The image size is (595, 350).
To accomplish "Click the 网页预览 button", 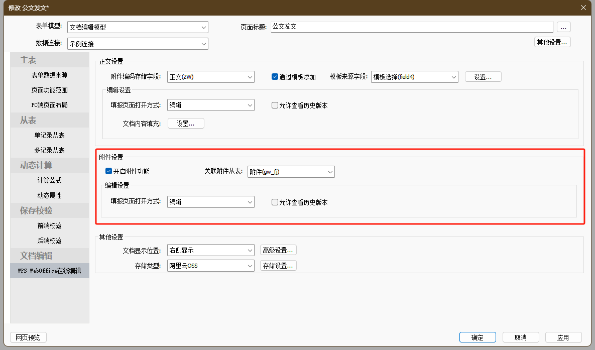I will [x=28, y=337].
